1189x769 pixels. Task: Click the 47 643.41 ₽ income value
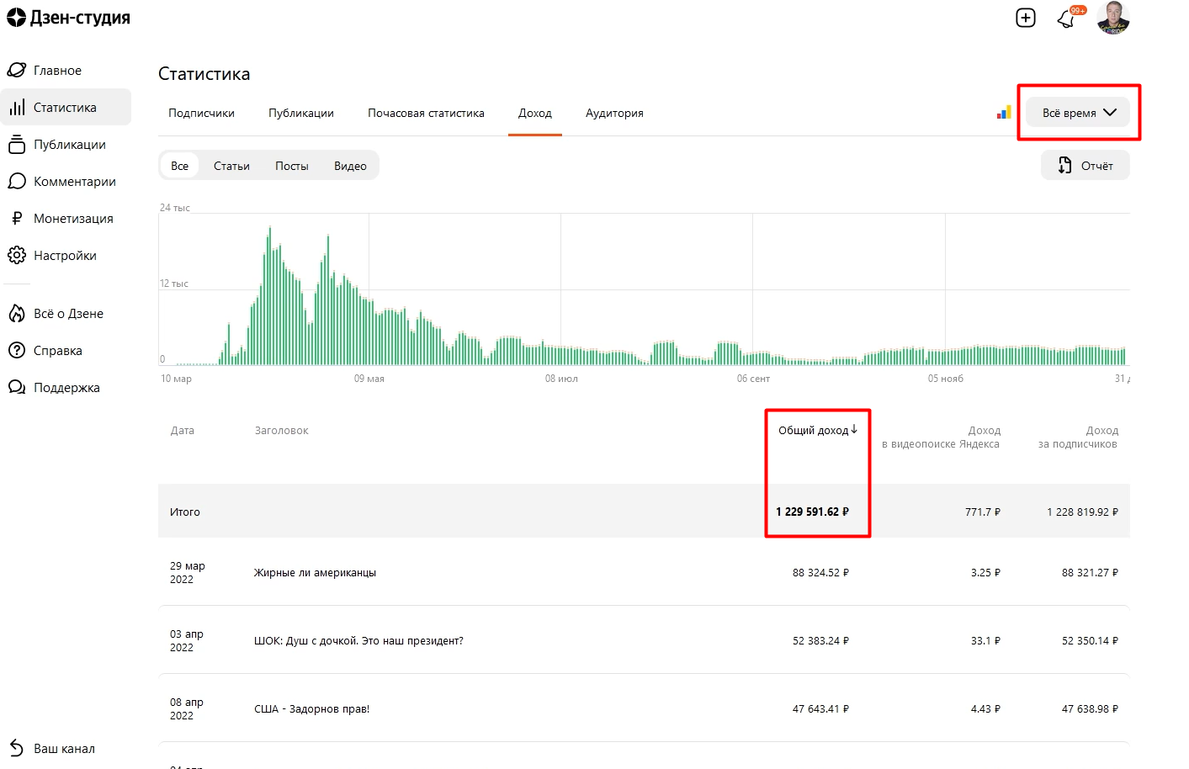tap(820, 708)
